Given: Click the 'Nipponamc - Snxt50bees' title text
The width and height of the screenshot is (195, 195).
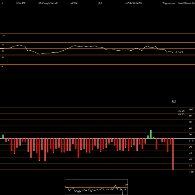Looking at the screenshot, I should (176, 3).
